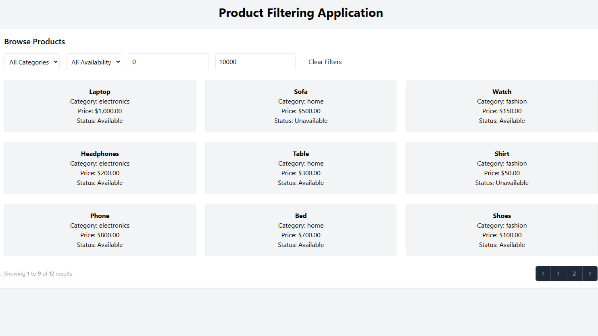Viewport: 598px width, 336px height.
Task: Click the Browse Products heading
Action: (x=35, y=42)
